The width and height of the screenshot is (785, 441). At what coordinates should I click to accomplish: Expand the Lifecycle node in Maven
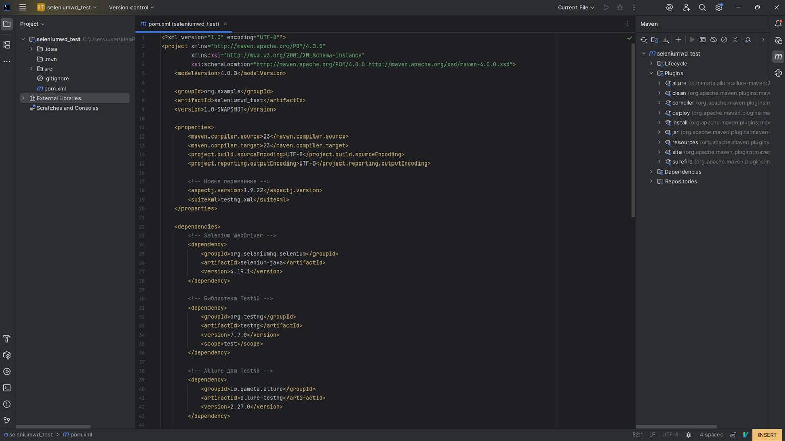pos(651,64)
